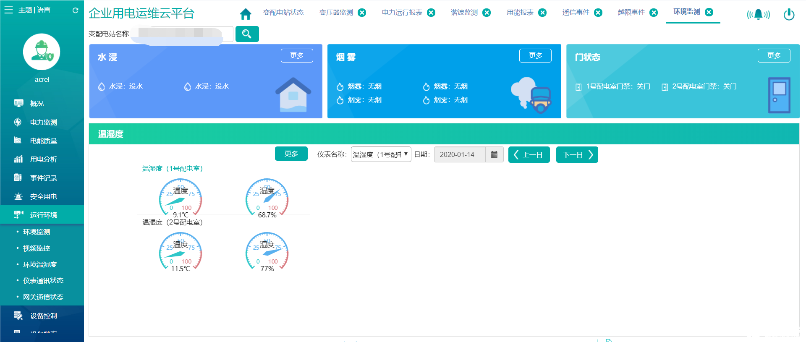Open 视频监控 in the sidebar submenu
806x342 pixels.
pos(37,248)
